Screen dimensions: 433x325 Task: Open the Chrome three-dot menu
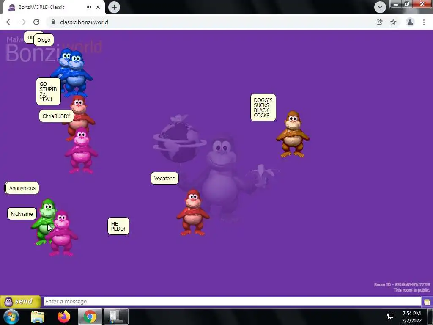coord(424,22)
